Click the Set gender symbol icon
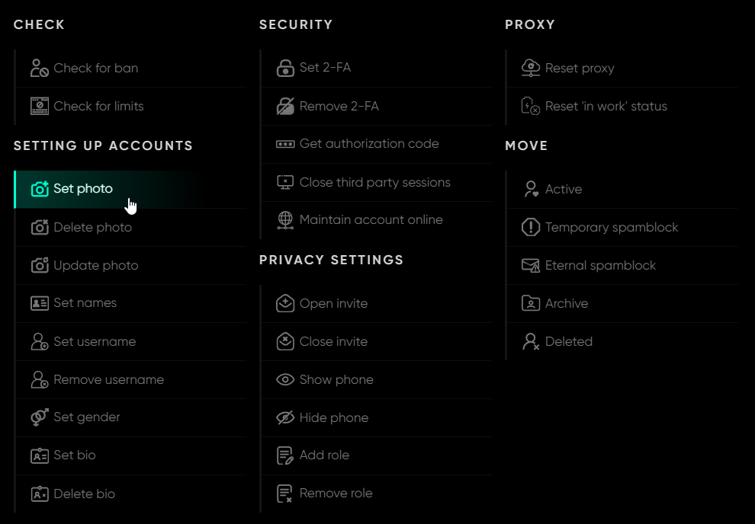Viewport: 755px width, 524px height. (40, 417)
